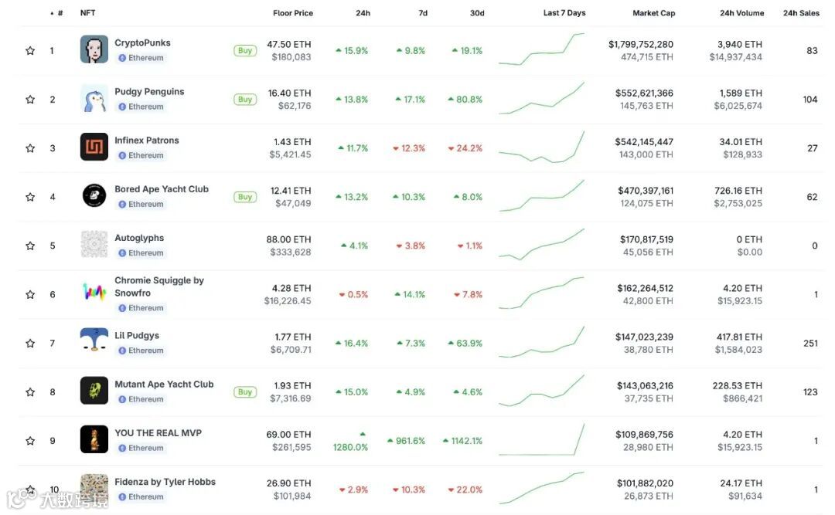Click the Lil Pudgys avatar icon
835x515 pixels.
click(94, 341)
